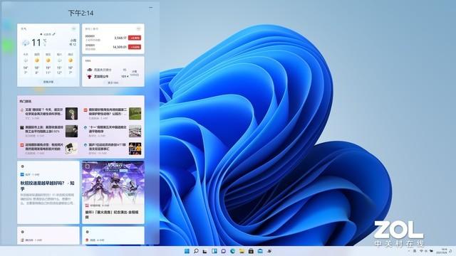
Task: Edit weather location with the pencil icon
Action: (x=54, y=34)
